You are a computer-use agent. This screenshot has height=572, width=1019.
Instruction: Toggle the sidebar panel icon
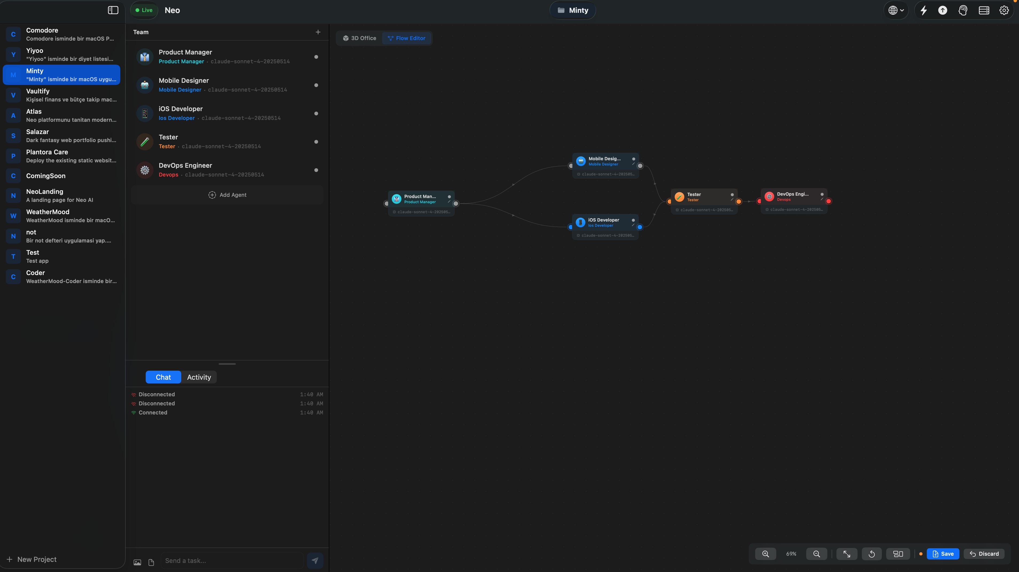pos(113,10)
